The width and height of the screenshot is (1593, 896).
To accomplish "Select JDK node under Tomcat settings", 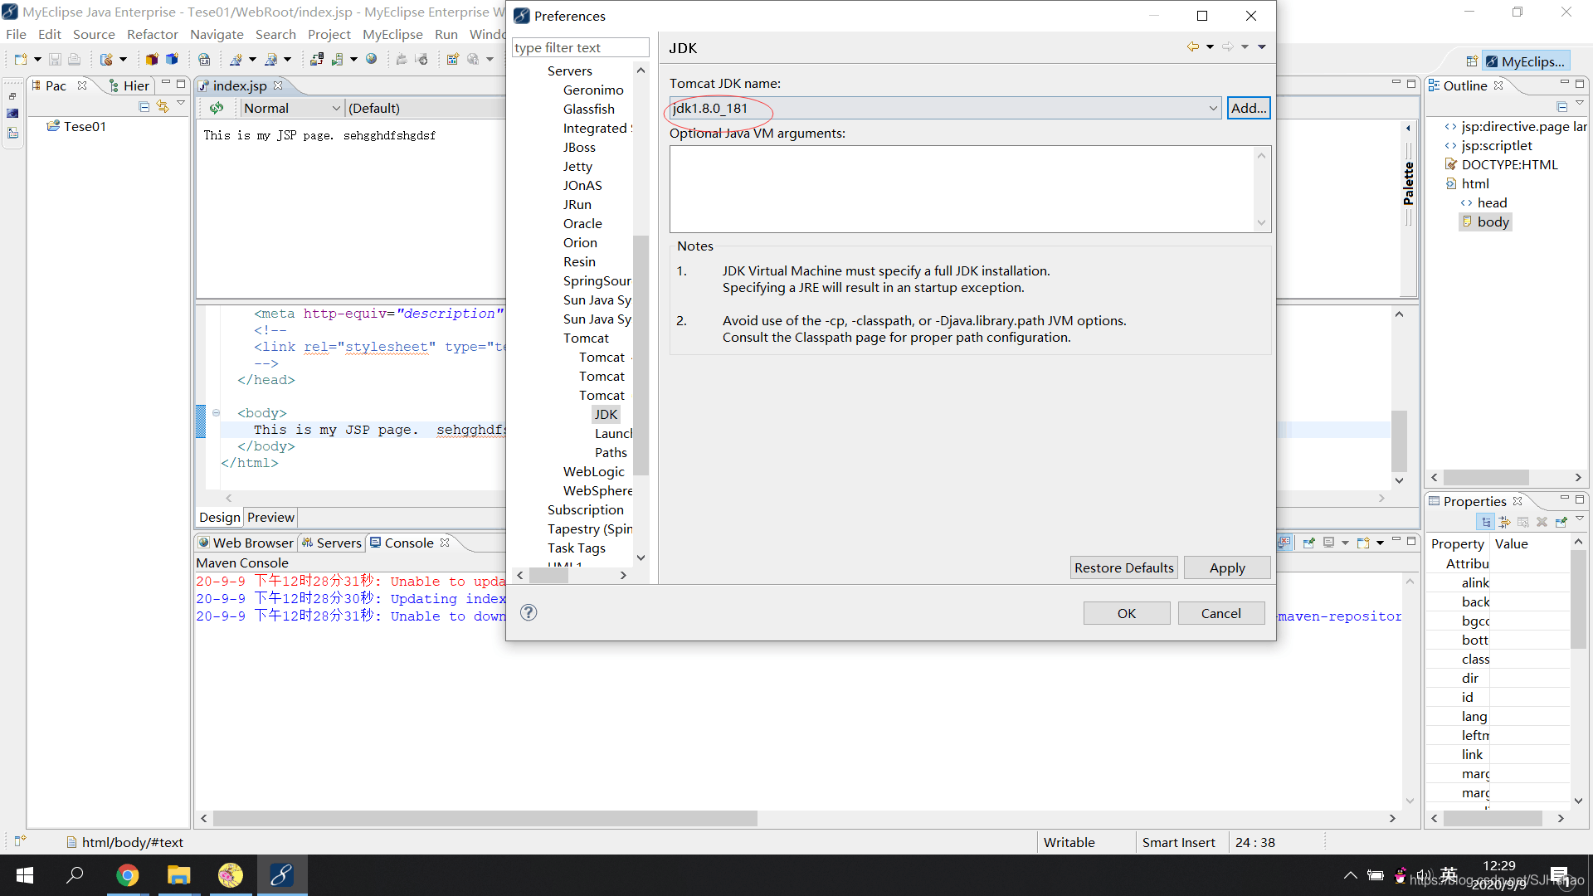I will click(x=605, y=413).
